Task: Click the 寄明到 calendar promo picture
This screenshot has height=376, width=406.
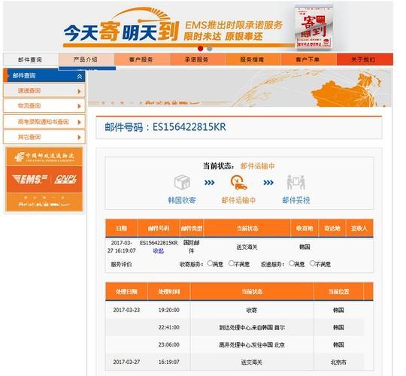Action: point(314,26)
